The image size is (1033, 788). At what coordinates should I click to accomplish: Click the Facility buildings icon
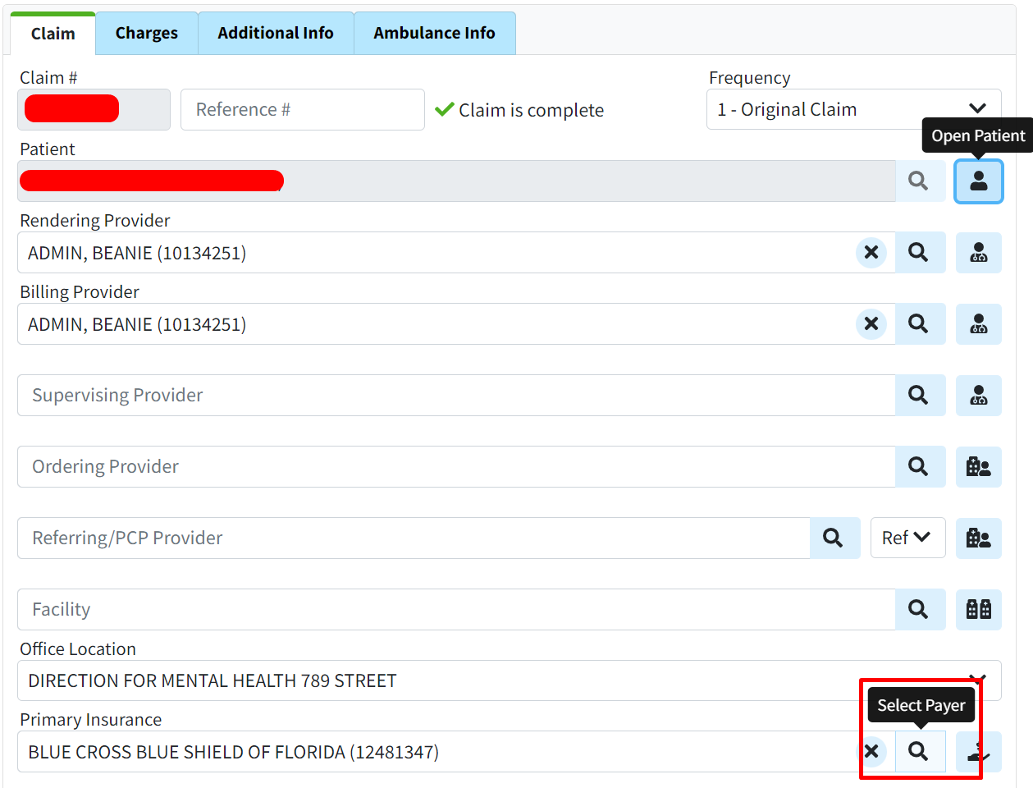[x=978, y=610]
